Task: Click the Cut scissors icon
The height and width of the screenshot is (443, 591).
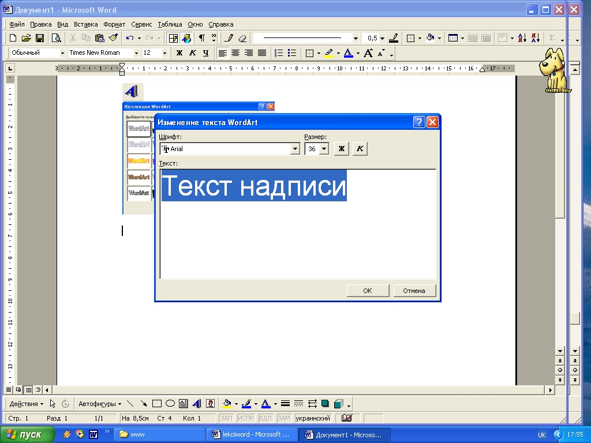Action: click(73, 38)
